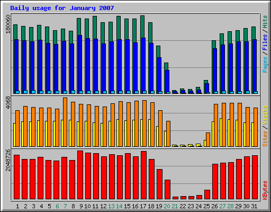Click day 7 weekend label on x-axis
The height and width of the screenshot is (212, 271).
click(65, 206)
